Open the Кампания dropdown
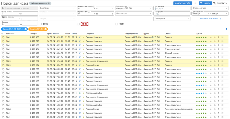 (57, 8)
